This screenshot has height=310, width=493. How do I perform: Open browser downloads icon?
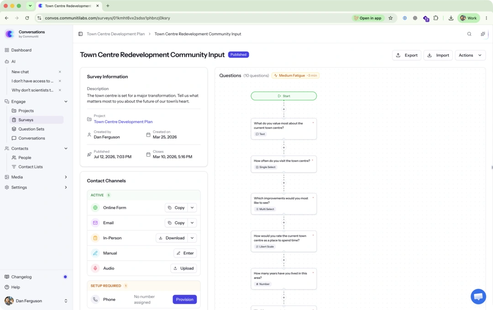click(451, 18)
